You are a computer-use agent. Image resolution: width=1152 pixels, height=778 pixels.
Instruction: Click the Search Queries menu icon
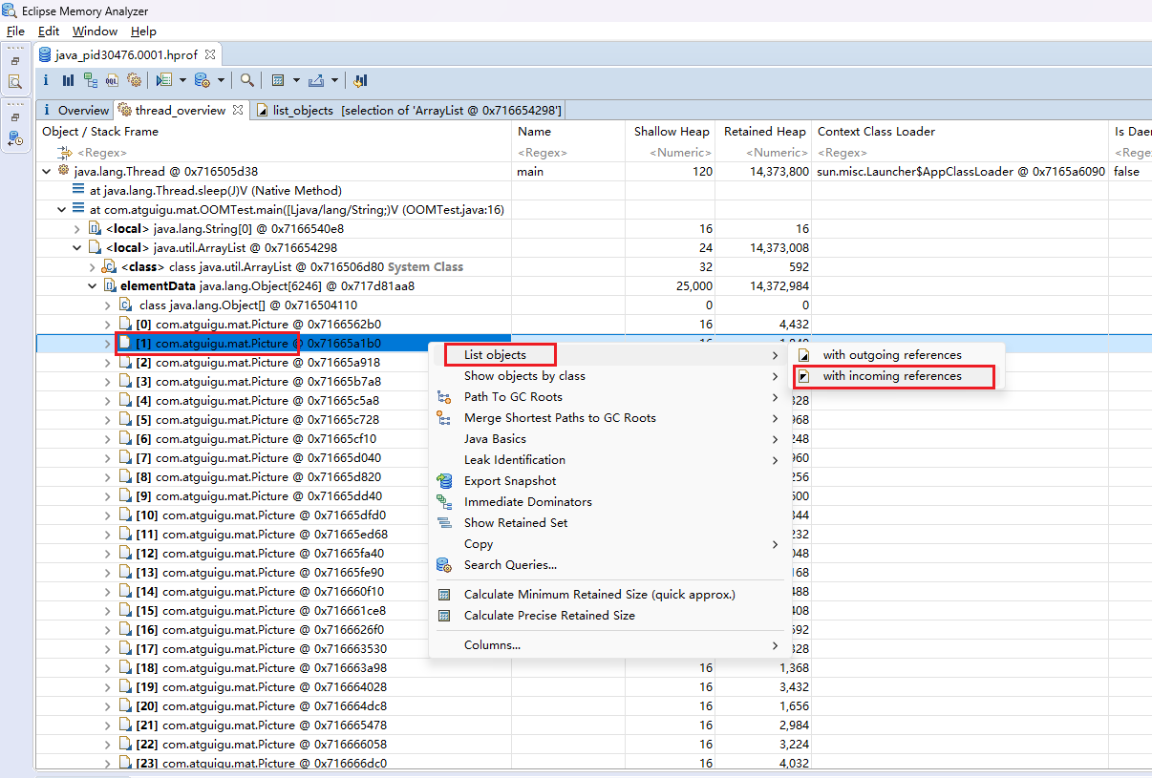pyautogui.click(x=444, y=565)
